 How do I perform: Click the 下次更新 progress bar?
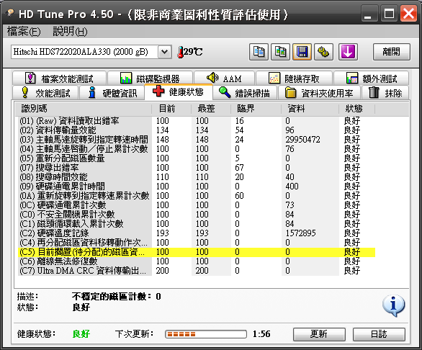pos(206,334)
